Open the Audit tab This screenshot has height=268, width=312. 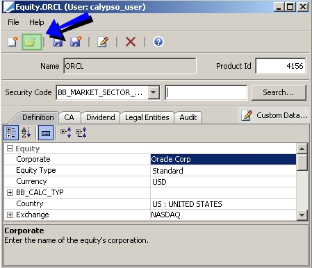pyautogui.click(x=188, y=117)
